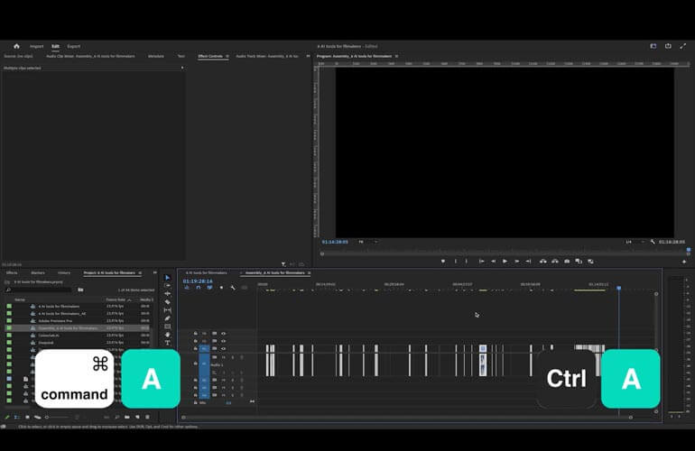Screen dimensions: 695x451
Task: Select the Selection tool in the tools panel
Action: click(x=168, y=277)
